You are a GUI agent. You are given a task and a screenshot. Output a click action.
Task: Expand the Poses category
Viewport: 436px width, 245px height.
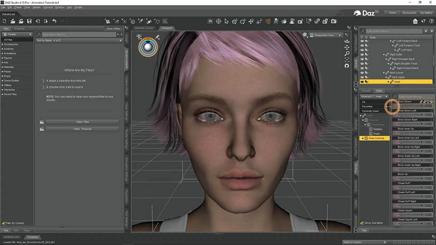point(3,72)
